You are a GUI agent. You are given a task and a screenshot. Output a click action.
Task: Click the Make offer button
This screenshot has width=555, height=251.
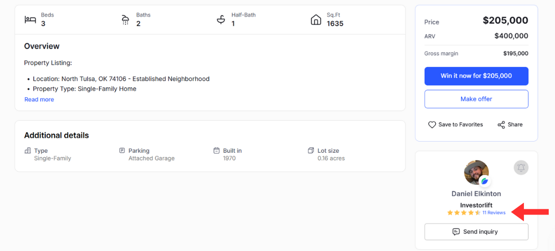[476, 99]
